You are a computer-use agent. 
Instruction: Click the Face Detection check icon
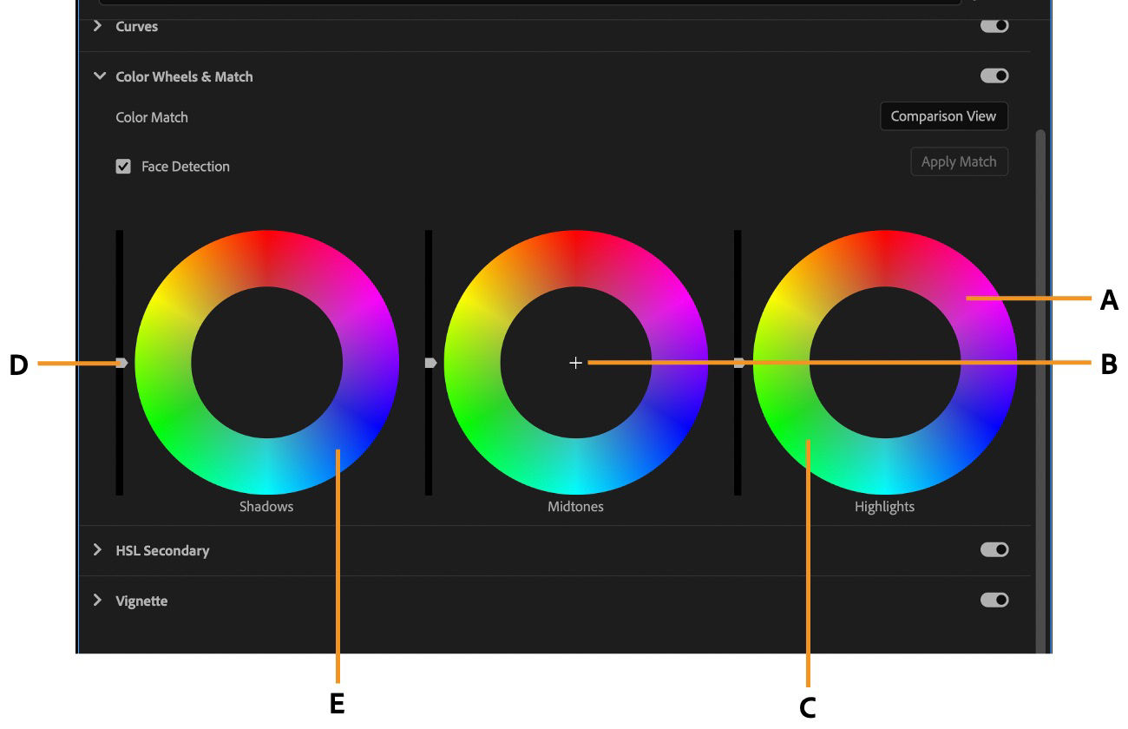click(124, 166)
